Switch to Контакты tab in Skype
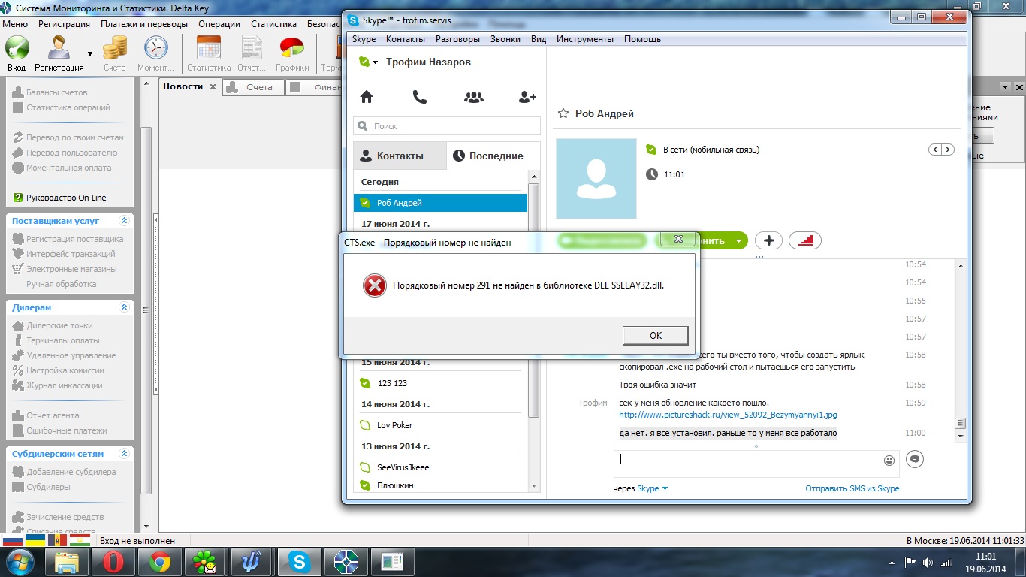Viewport: 1026px width, 577px height. point(400,156)
